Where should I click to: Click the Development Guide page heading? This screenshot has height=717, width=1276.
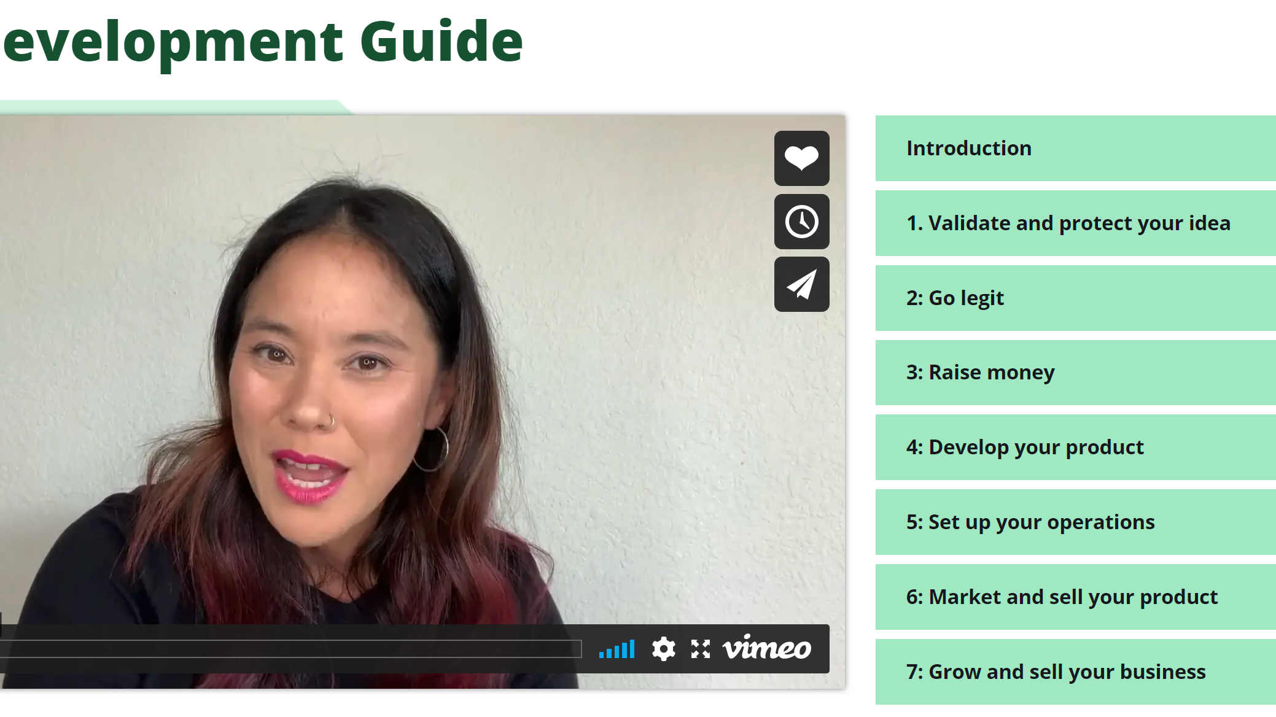coord(263,42)
